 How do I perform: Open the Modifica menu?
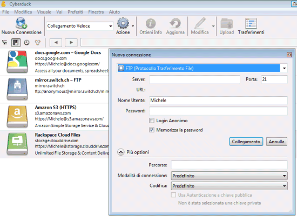[23, 12]
